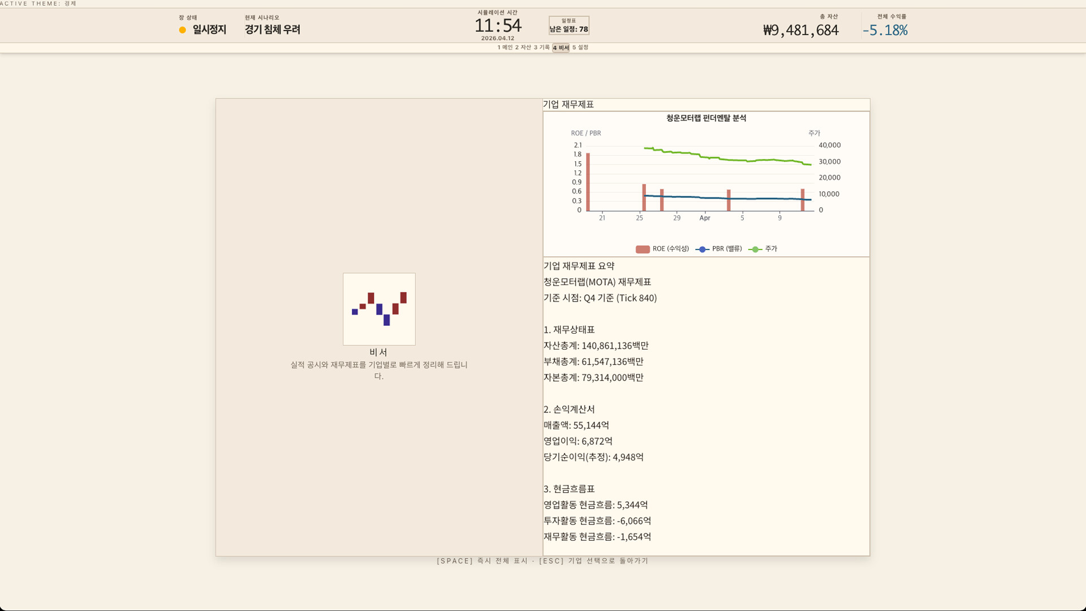Click the 11:54 simulation clock display

(498, 25)
